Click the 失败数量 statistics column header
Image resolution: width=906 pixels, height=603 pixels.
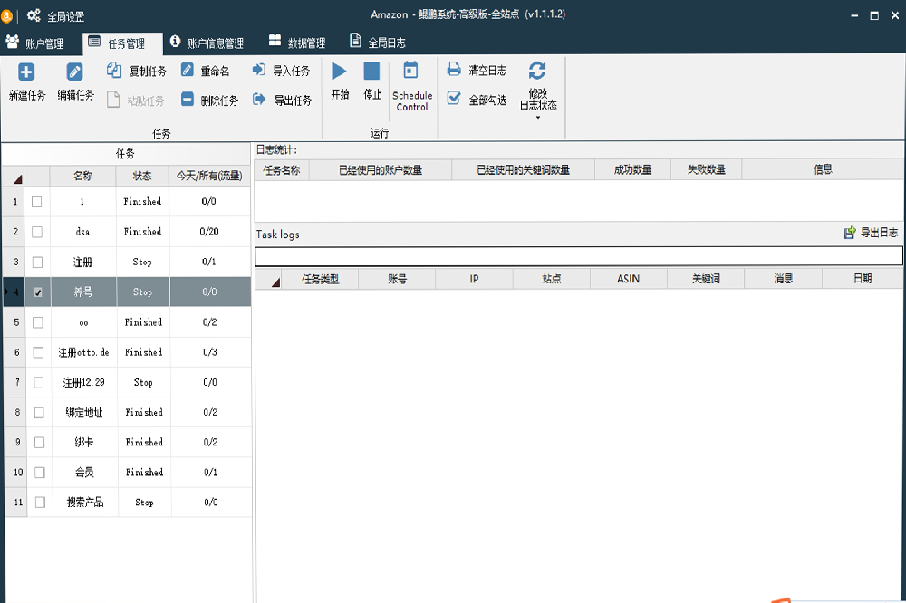pyautogui.click(x=706, y=170)
